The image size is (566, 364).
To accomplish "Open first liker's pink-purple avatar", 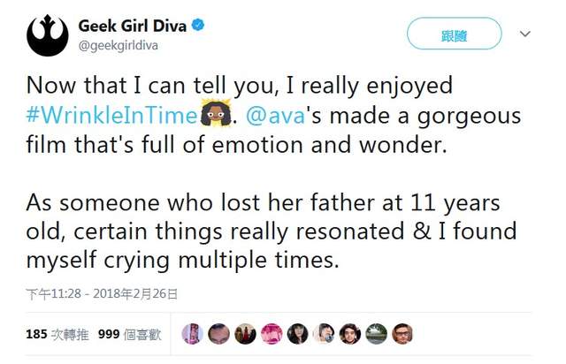I will click(193, 333).
